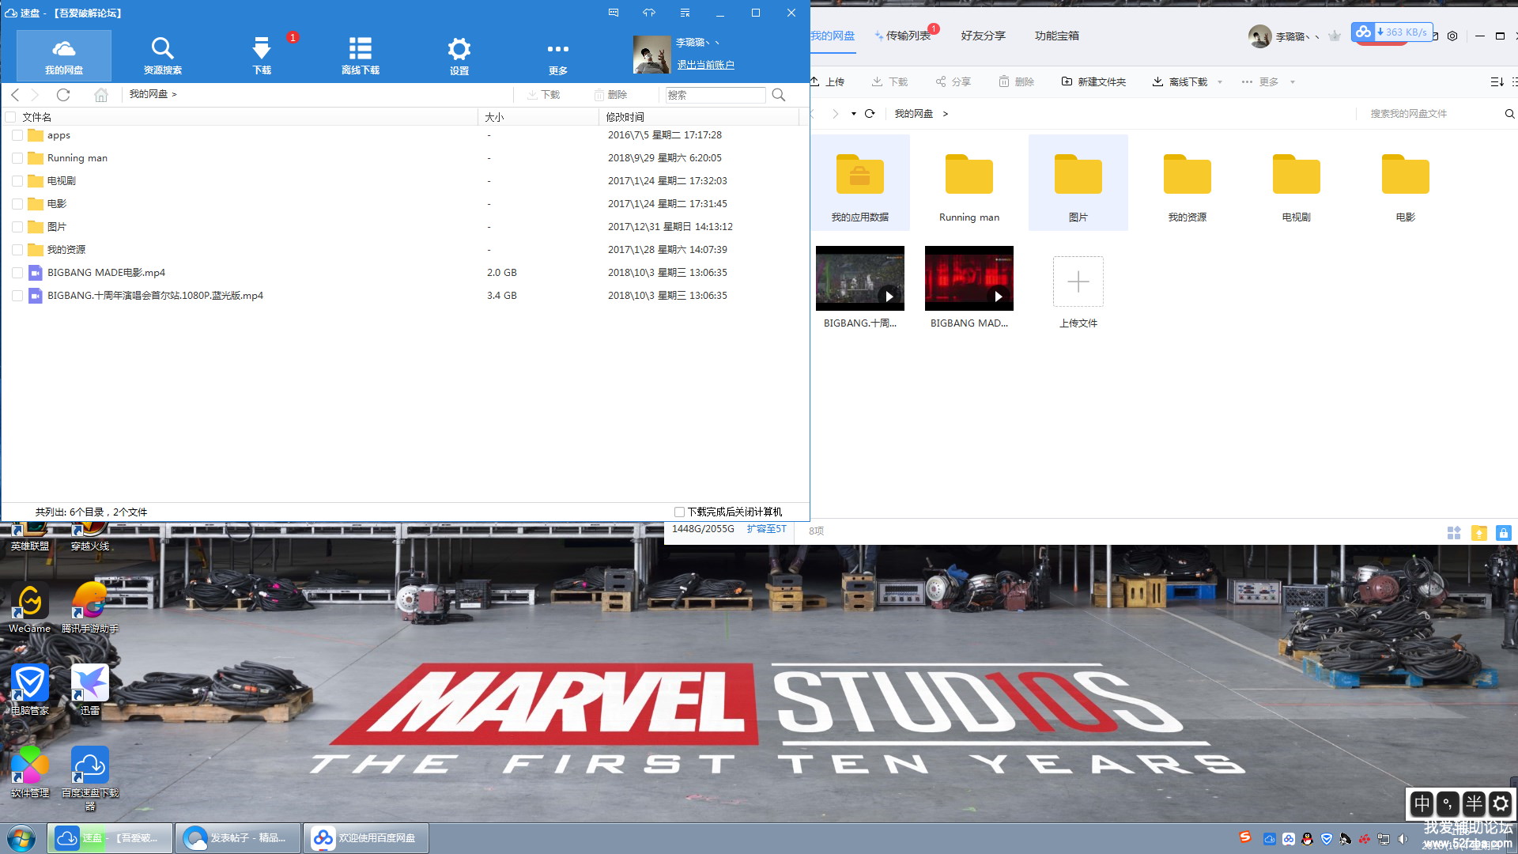Click the Baidu Netdisk search magnifier
This screenshot has height=854, width=1518.
[1509, 114]
